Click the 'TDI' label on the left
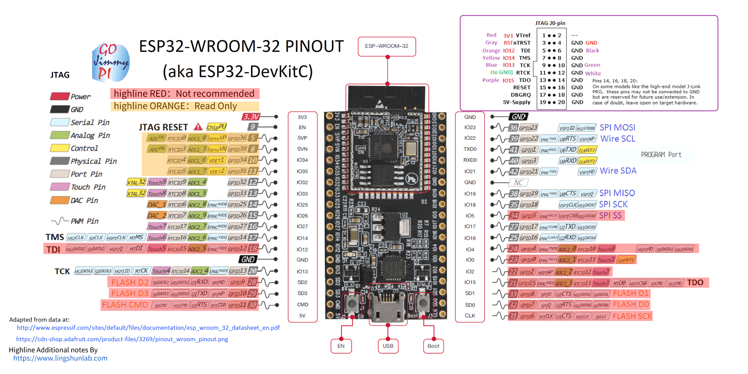 [53, 250]
